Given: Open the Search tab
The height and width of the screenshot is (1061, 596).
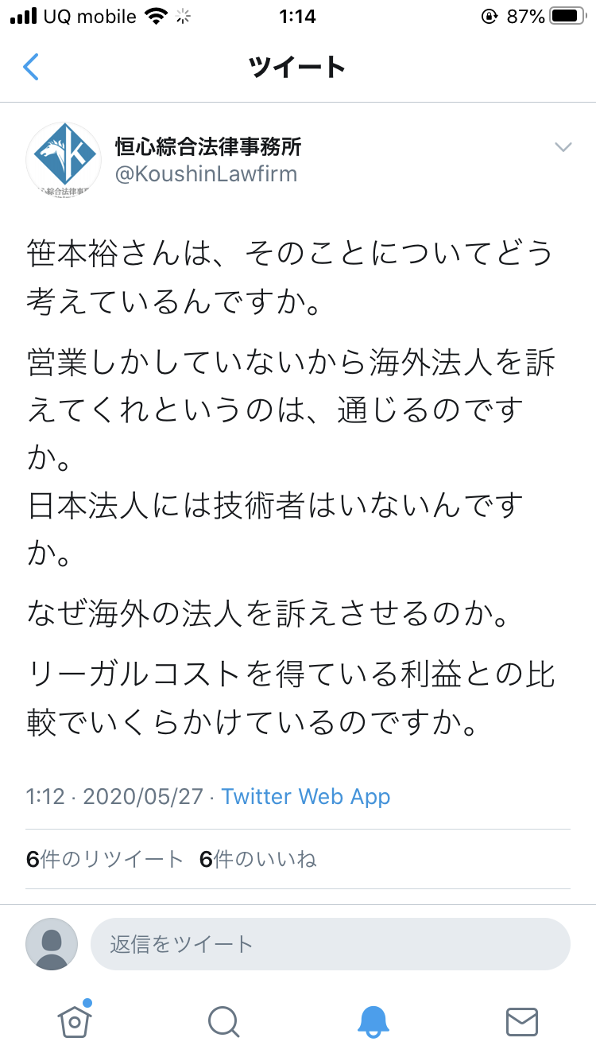Looking at the screenshot, I should 223,1021.
